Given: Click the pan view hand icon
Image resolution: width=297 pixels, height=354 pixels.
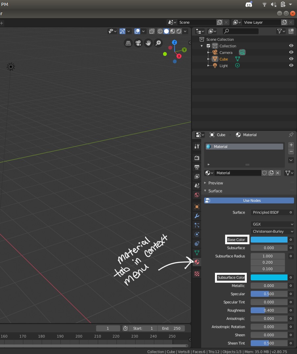Looking at the screenshot, I should (x=148, y=43).
